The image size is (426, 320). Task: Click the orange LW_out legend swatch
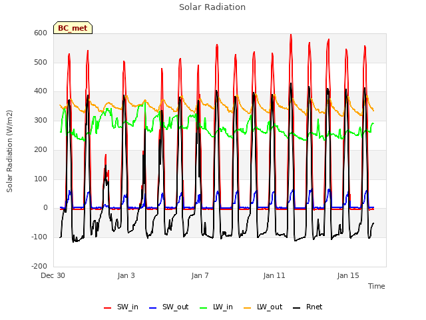click(248, 308)
